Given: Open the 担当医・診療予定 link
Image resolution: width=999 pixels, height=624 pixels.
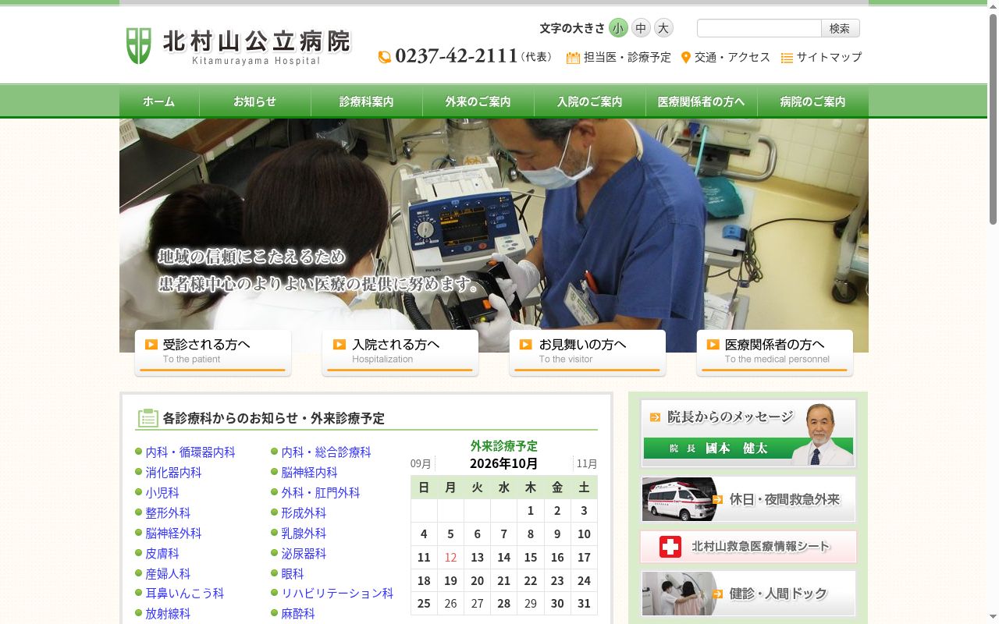Looking at the screenshot, I should click(x=627, y=57).
